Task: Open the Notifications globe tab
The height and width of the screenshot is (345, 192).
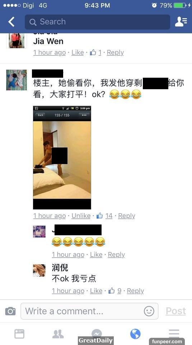Action: 135,334
